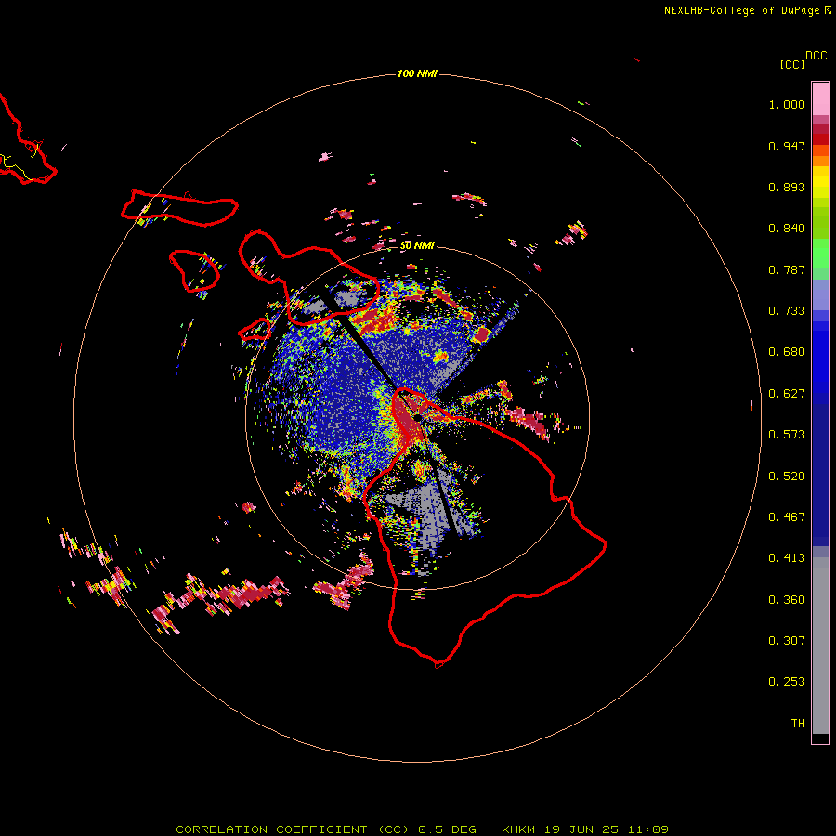Click the 0.573 scale value

[x=787, y=435]
